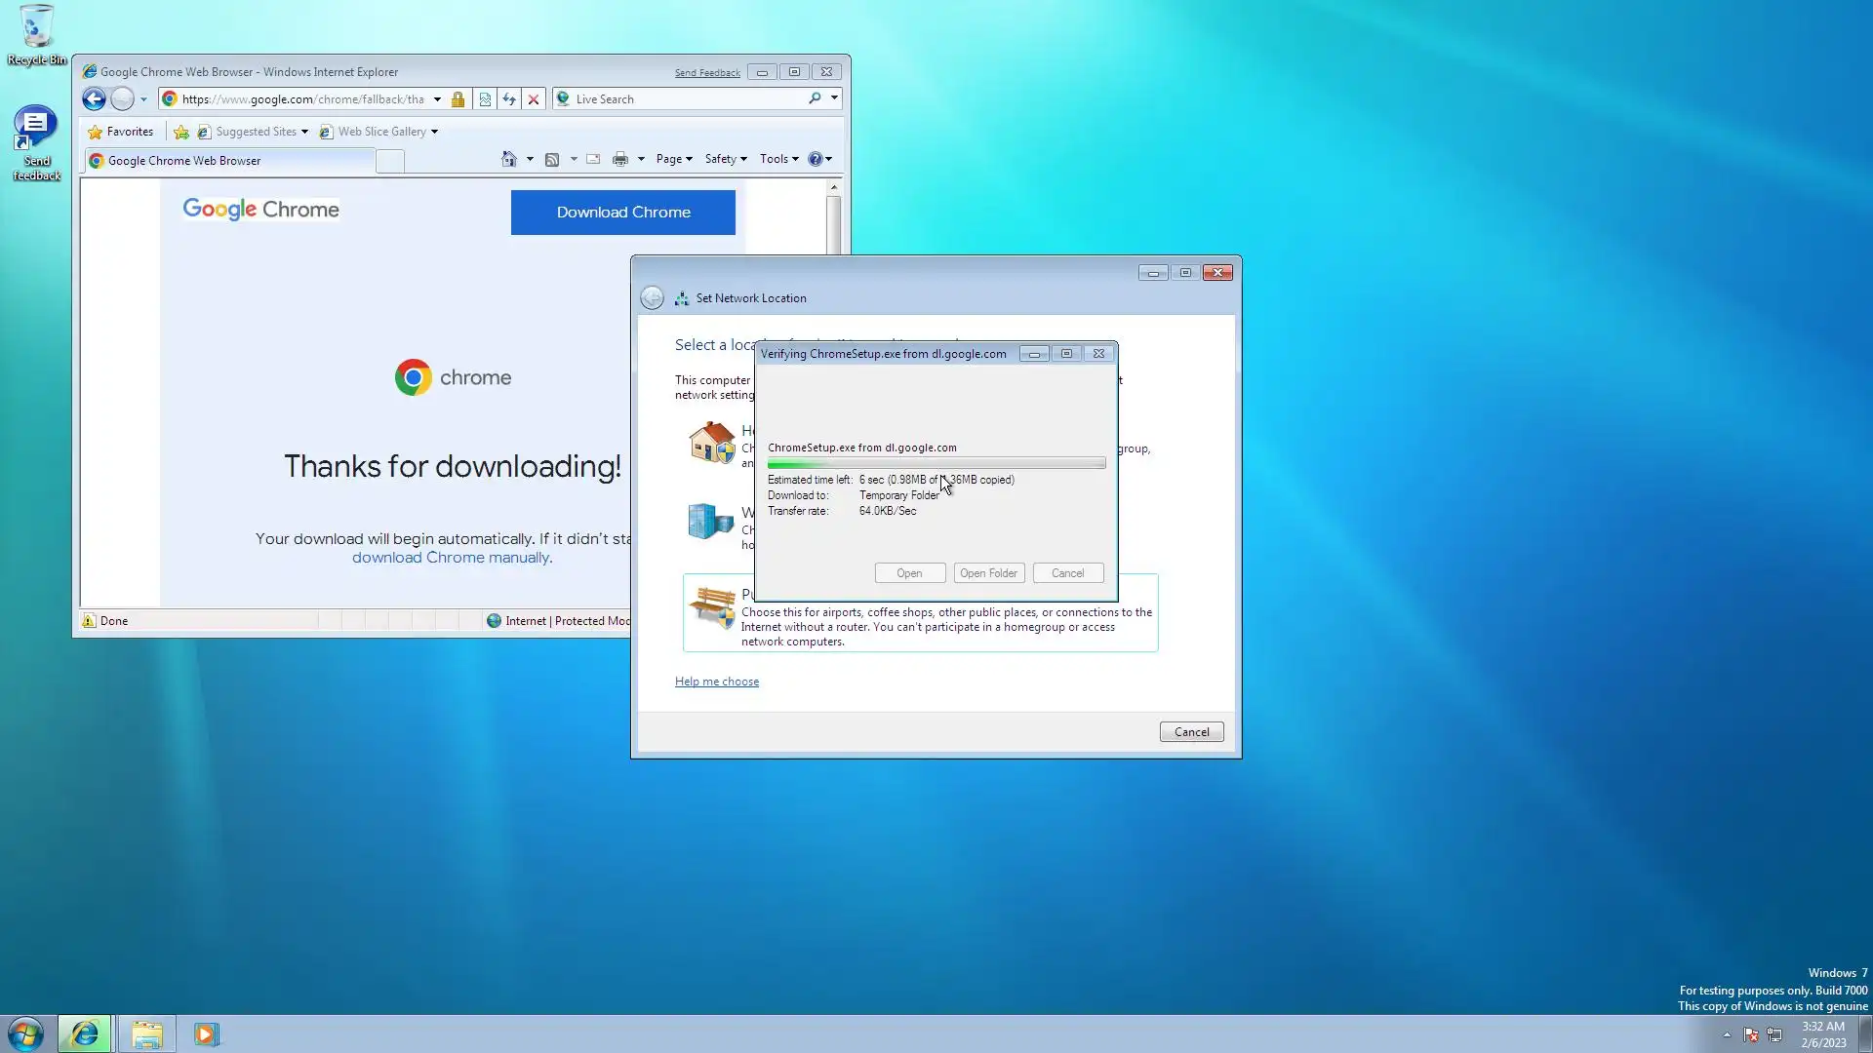Click the Refresh icon in address bar
1873x1053 pixels.
[509, 98]
